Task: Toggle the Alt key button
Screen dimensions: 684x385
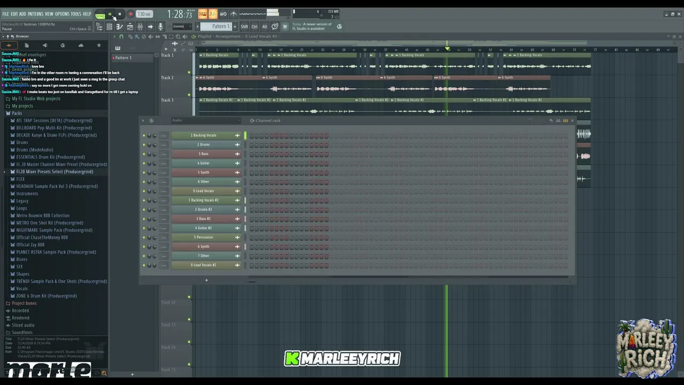Action: [x=265, y=27]
